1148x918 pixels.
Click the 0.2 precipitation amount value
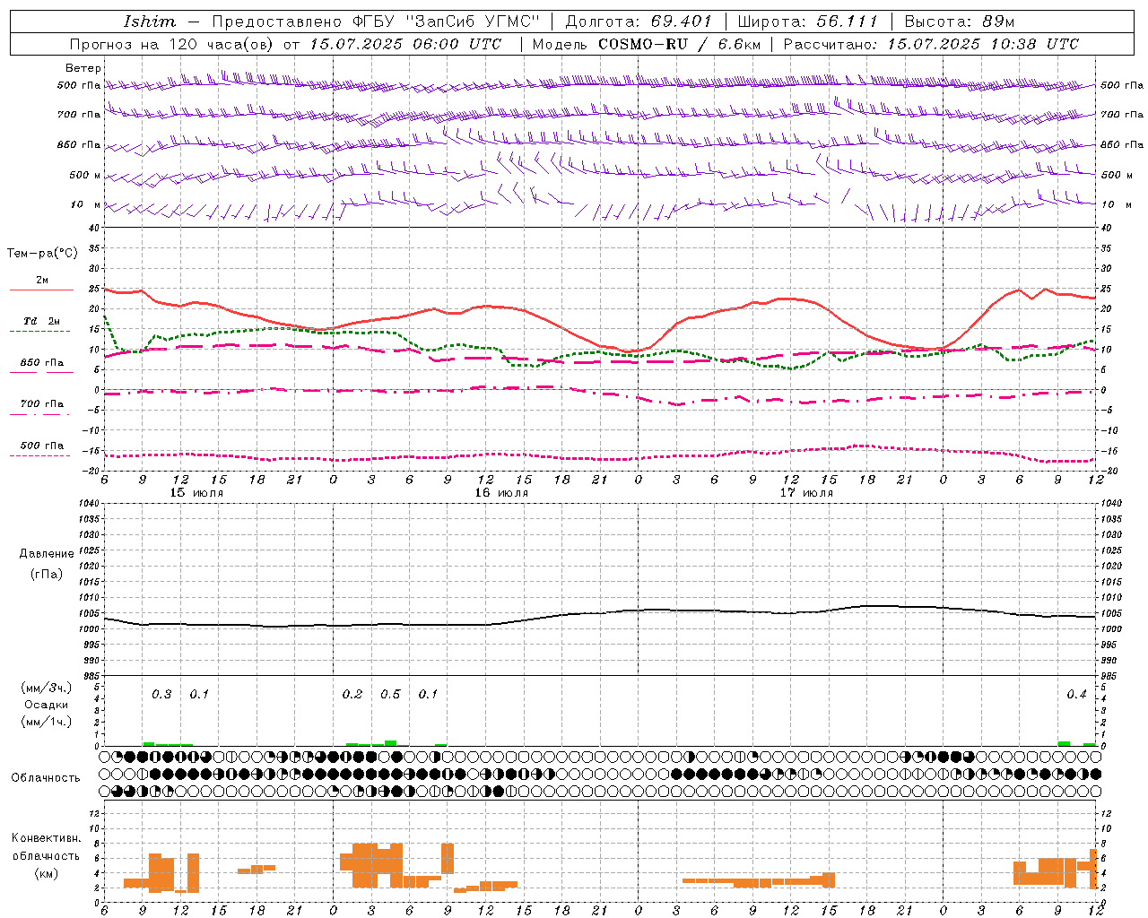pyautogui.click(x=352, y=695)
